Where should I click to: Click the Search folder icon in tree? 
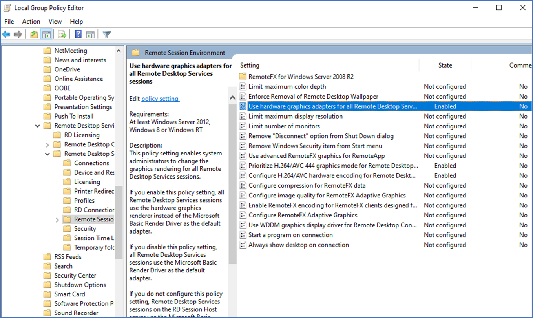[47, 266]
